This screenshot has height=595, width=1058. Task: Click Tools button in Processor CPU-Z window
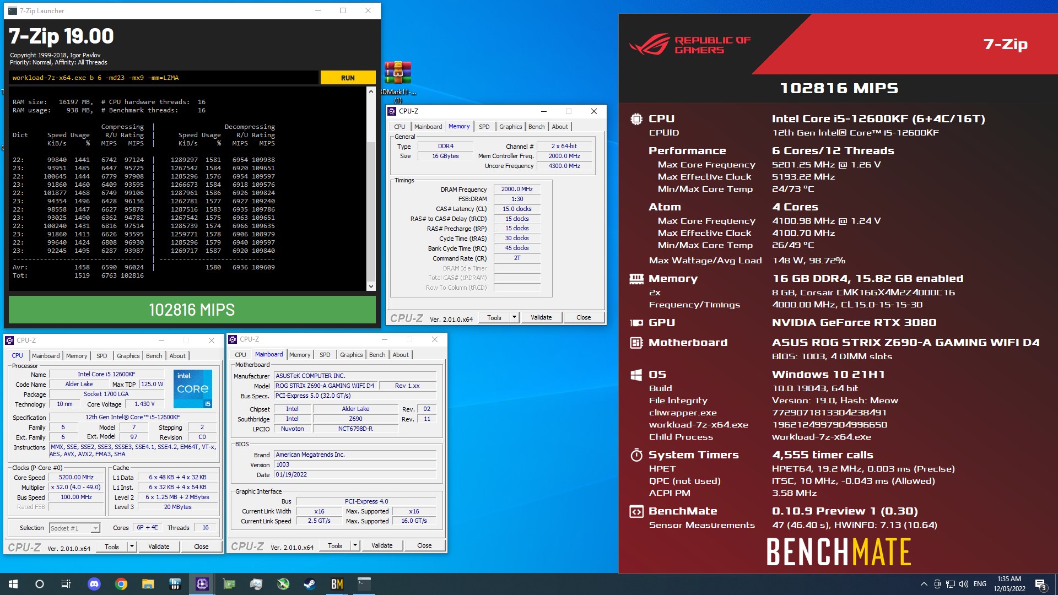tap(112, 547)
